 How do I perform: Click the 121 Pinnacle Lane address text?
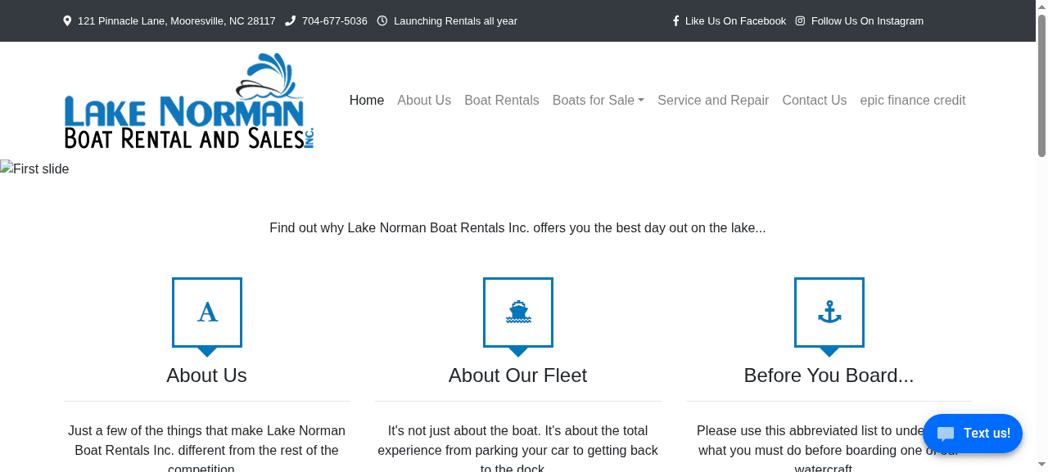point(177,21)
